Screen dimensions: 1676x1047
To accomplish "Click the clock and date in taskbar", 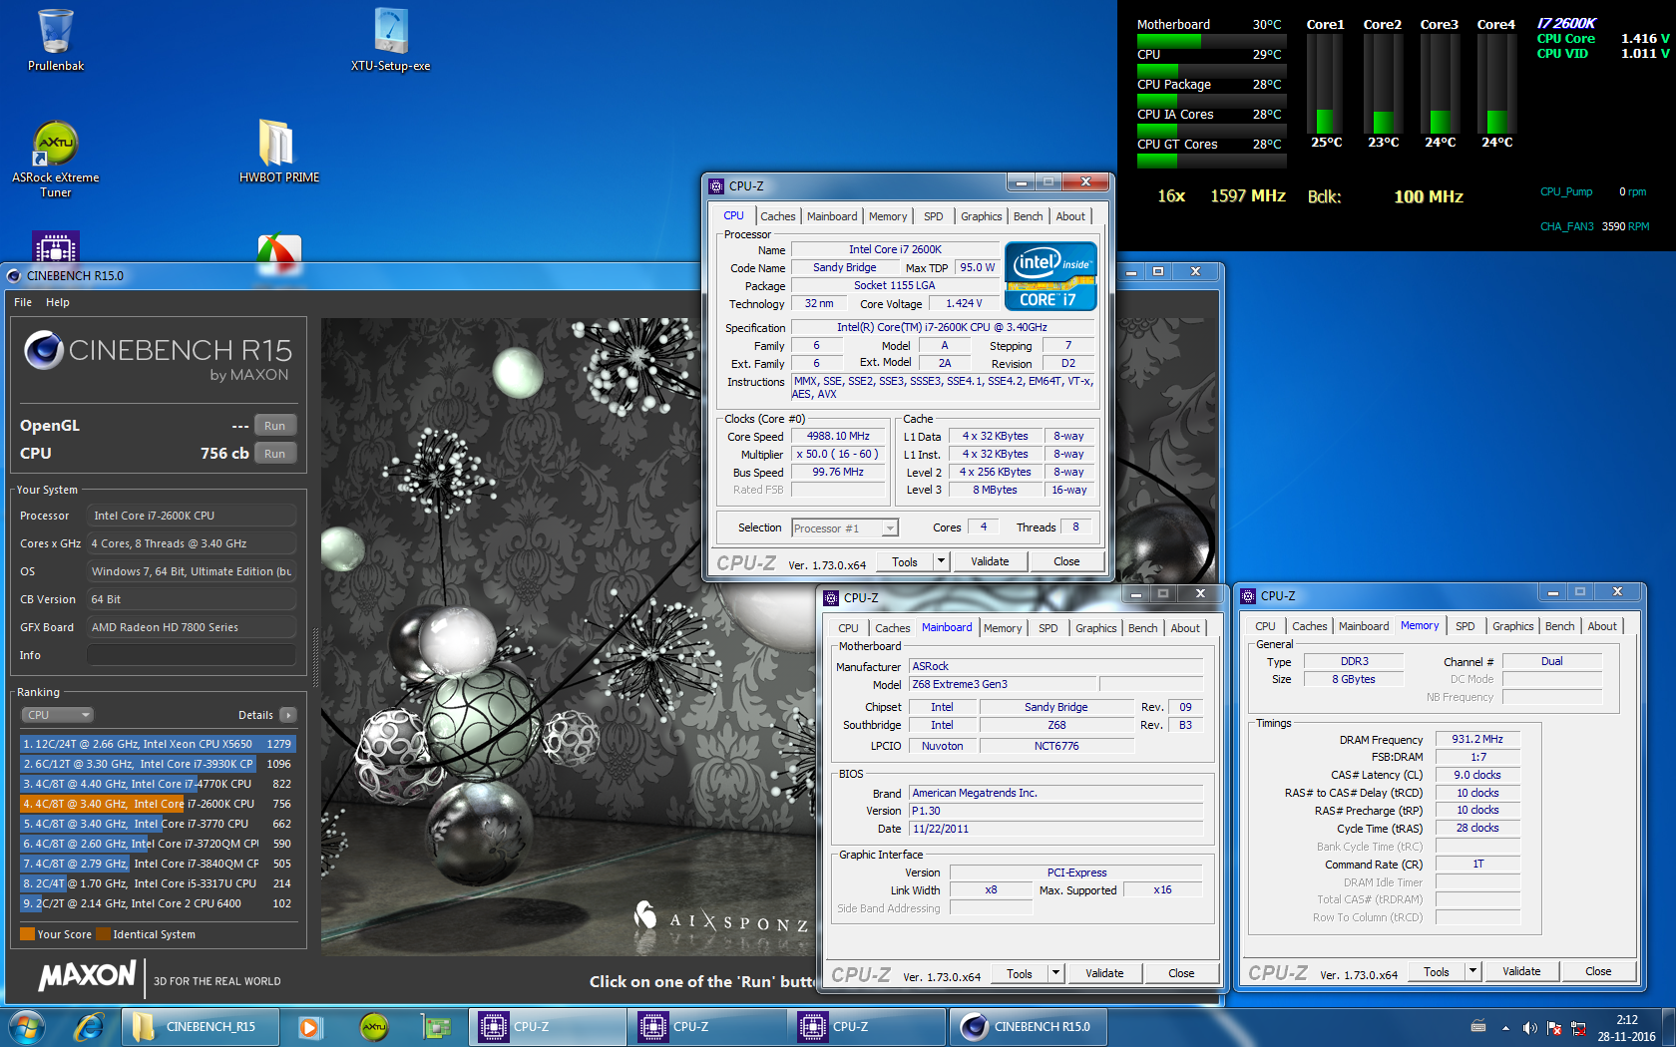I will click(1626, 1028).
